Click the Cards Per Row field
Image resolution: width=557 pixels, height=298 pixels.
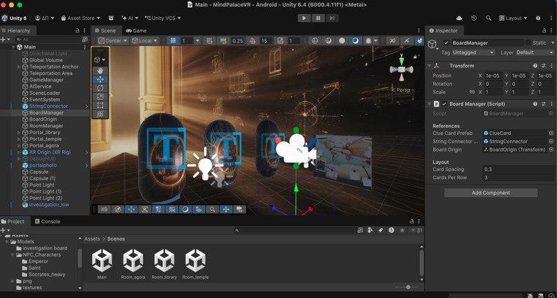519,178
